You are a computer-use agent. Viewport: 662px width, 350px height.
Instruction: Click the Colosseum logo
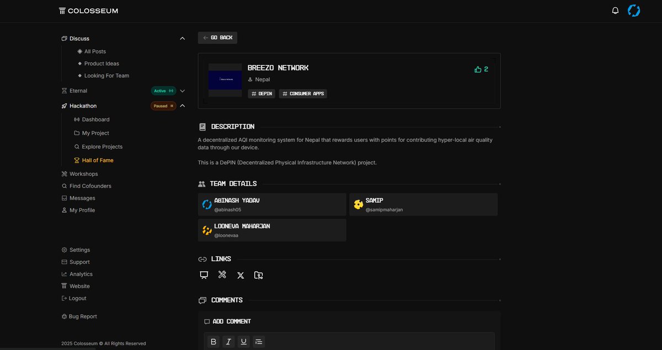(88, 10)
